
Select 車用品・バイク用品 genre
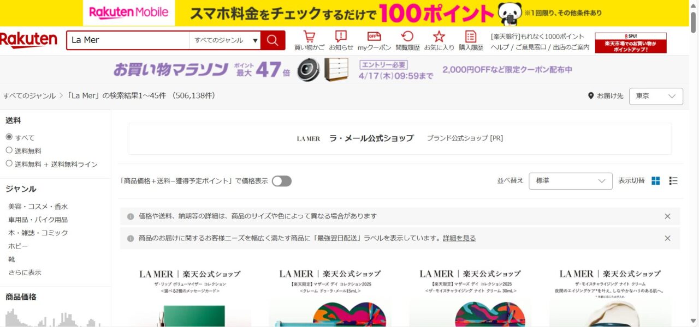(x=38, y=220)
